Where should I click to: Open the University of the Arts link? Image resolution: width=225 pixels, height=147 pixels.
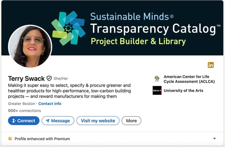click(x=183, y=91)
